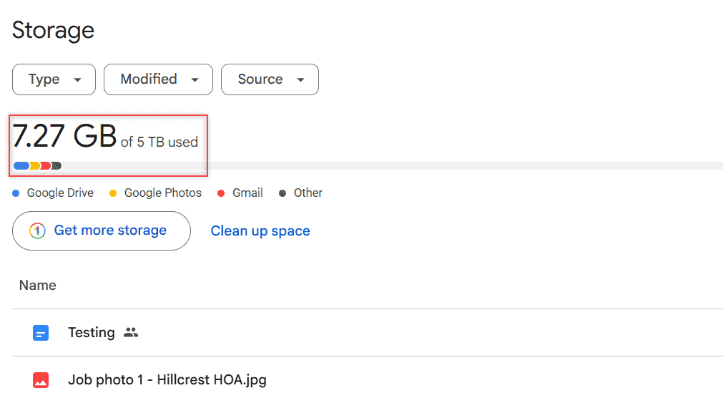The image size is (723, 398).
Task: Select Job photo 1 - Hillcrest HOA.jpg file
Action: tap(368, 379)
